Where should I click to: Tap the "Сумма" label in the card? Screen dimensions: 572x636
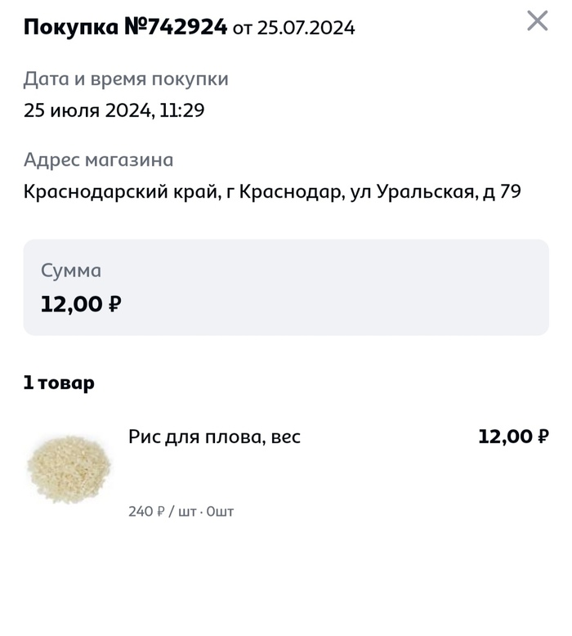click(71, 271)
